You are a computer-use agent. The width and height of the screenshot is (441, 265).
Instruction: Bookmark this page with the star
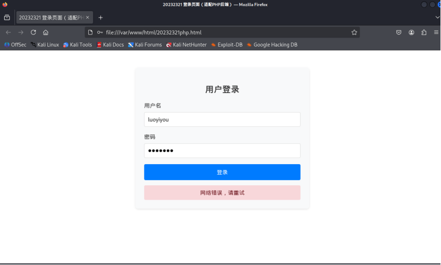coord(354,32)
